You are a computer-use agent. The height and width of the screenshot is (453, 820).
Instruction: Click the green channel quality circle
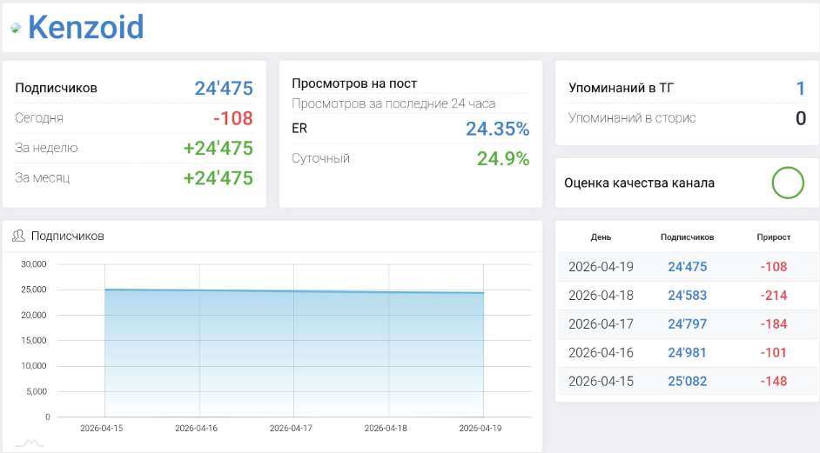click(788, 183)
